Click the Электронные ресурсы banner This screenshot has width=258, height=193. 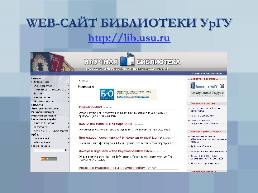[207, 93]
